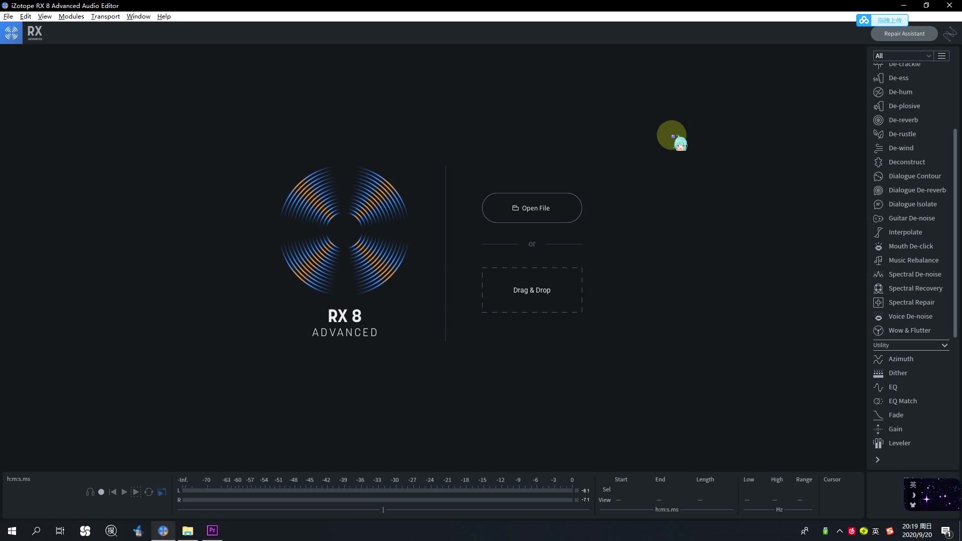This screenshot has height=541, width=962.
Task: Expand the module list side arrow at bottom
Action: (x=877, y=459)
